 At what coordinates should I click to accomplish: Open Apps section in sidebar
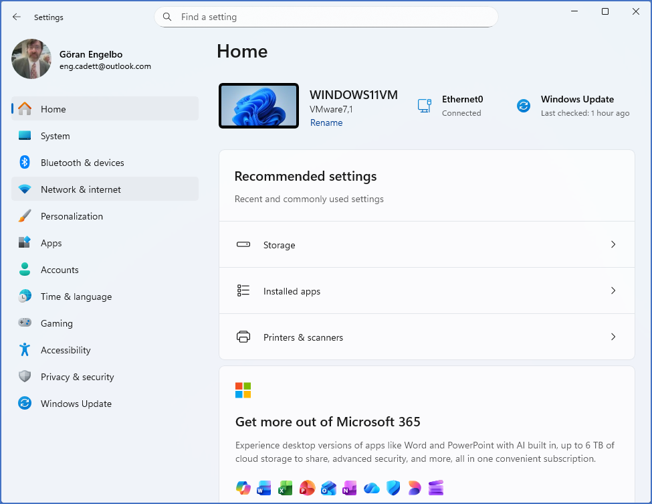tap(51, 243)
